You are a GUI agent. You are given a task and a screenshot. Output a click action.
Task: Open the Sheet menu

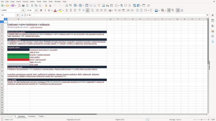39,1
